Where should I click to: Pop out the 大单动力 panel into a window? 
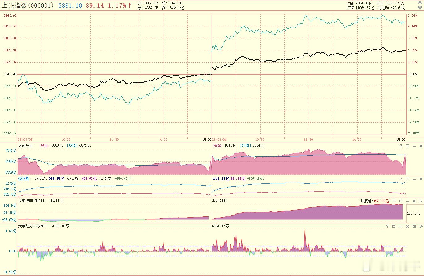point(414,226)
